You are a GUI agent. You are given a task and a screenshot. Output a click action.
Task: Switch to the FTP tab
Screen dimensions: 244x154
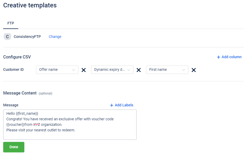11,23
